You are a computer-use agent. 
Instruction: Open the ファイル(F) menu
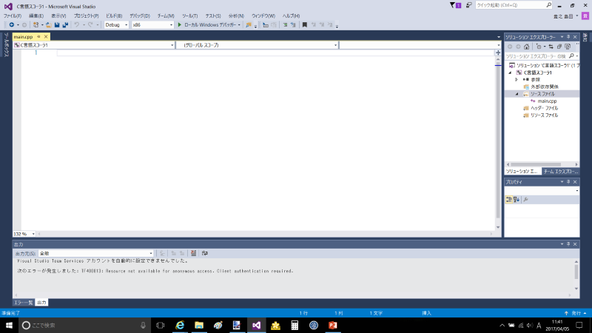click(13, 16)
